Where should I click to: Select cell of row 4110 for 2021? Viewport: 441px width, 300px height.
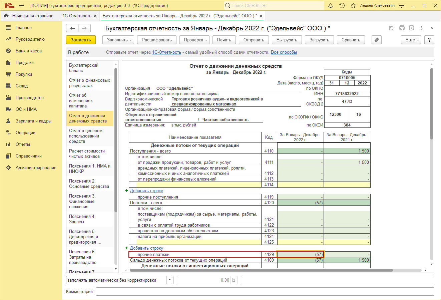(347, 151)
